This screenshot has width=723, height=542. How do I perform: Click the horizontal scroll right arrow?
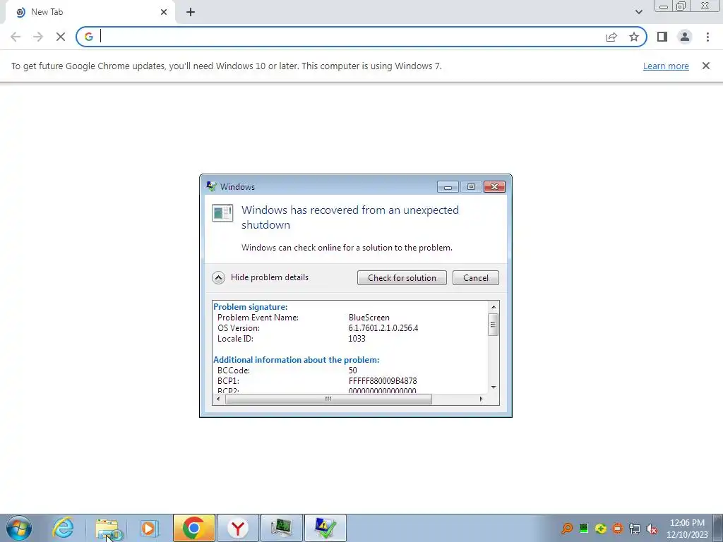(481, 399)
